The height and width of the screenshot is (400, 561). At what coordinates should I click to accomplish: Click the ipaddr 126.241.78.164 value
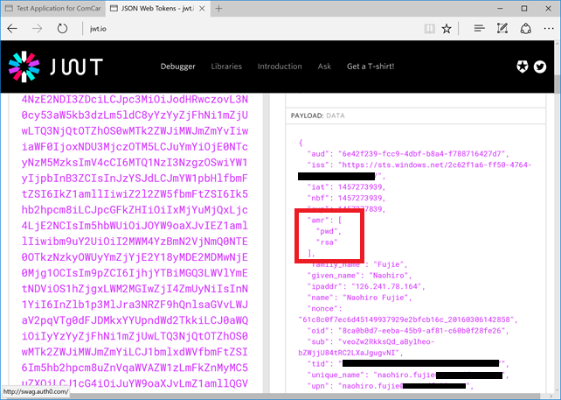(387, 287)
